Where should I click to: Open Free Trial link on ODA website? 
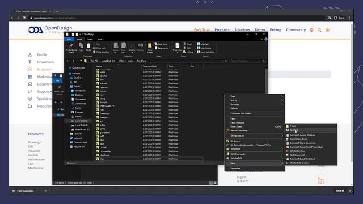[x=202, y=30]
